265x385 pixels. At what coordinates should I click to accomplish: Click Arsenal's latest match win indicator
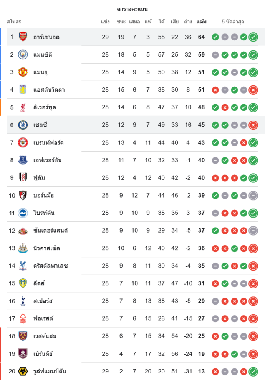coord(253,37)
